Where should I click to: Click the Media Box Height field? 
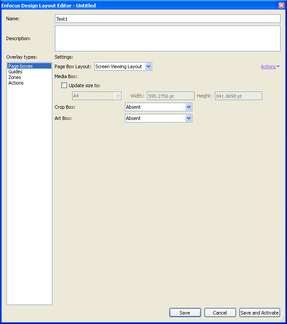click(x=239, y=96)
